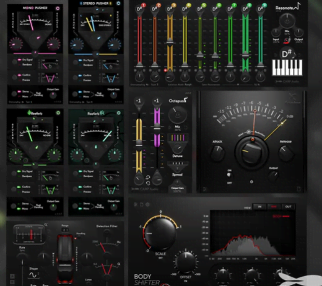Click the Shape sine wave icon
The width and height of the screenshot is (322, 286).
tap(33, 275)
